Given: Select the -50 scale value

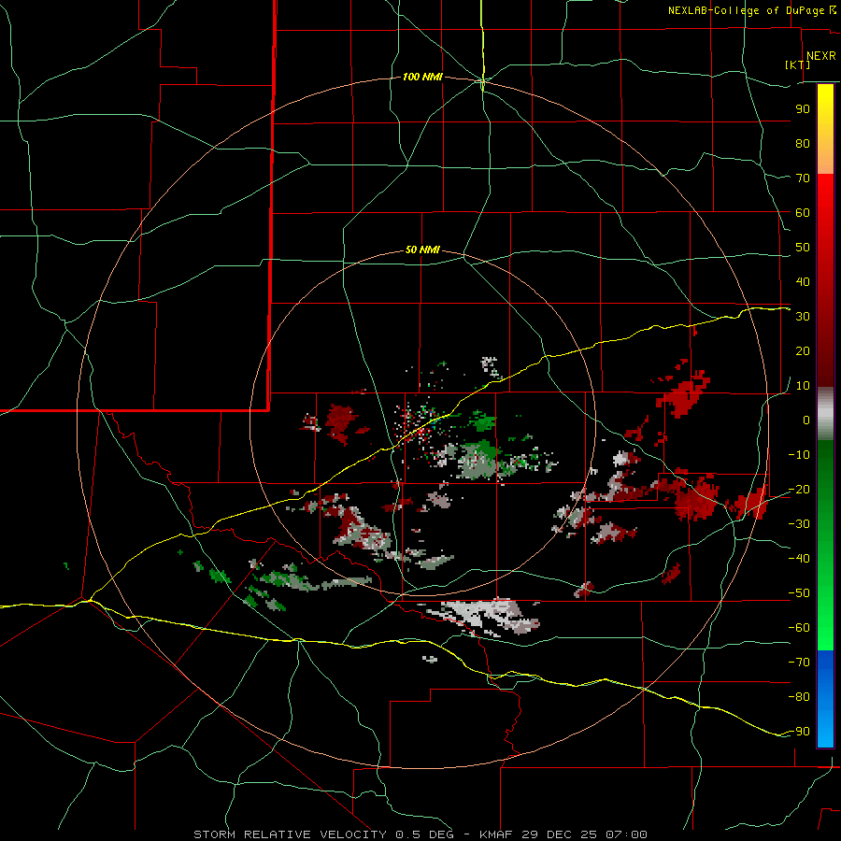Looking at the screenshot, I should [x=799, y=593].
